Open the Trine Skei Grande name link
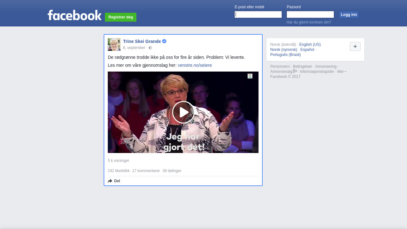Viewport: 407px width, 229px height. click(x=142, y=41)
